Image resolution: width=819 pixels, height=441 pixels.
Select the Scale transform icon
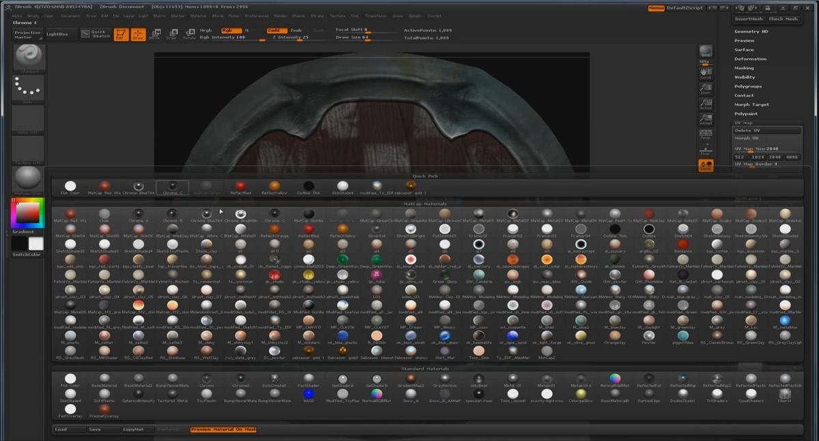pyautogui.click(x=172, y=34)
